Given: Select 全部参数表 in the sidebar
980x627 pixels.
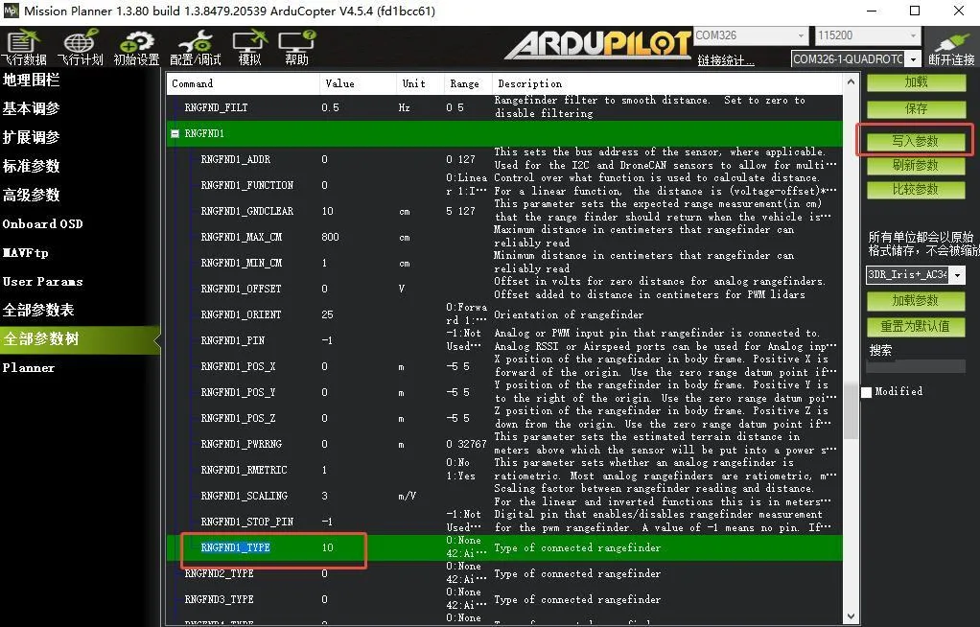Looking at the screenshot, I should (x=38, y=310).
